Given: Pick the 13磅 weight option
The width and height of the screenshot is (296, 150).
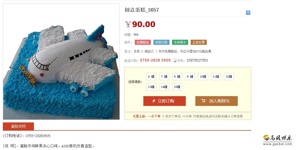Looking at the screenshot, I should 151,87.
